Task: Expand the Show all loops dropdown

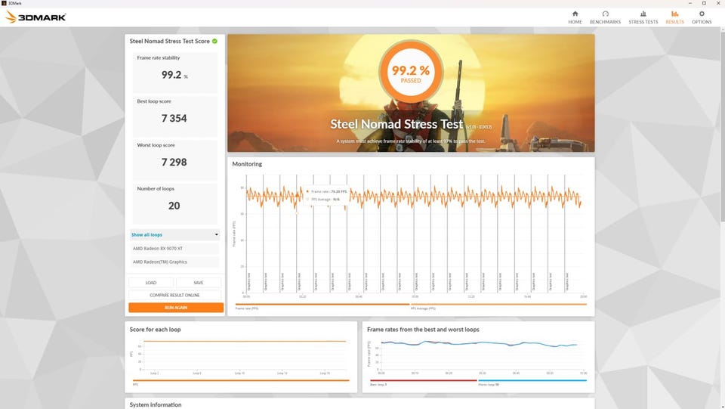Action: [174, 234]
